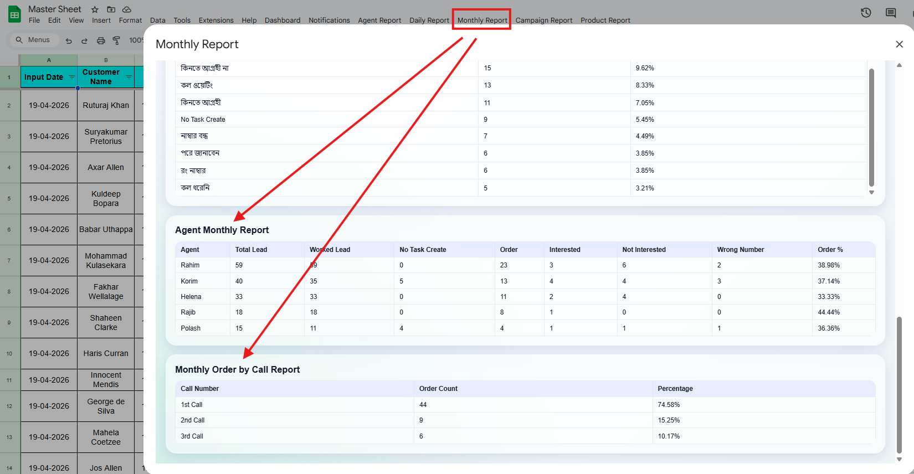Open the Tools menu
Screen dimensions: 914x474
coord(182,20)
